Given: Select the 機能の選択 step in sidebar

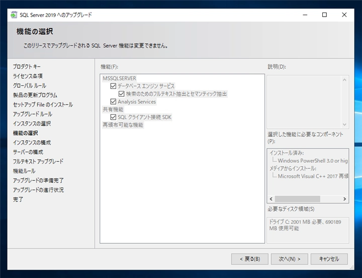Looking at the screenshot, I should [x=26, y=133].
